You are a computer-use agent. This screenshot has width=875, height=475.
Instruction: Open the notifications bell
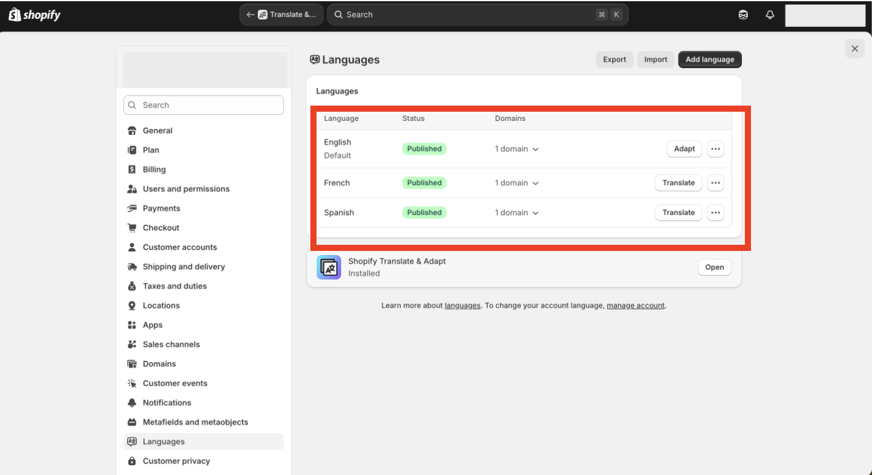tap(770, 15)
